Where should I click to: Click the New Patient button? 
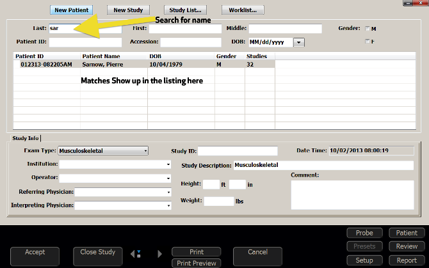[x=72, y=10]
